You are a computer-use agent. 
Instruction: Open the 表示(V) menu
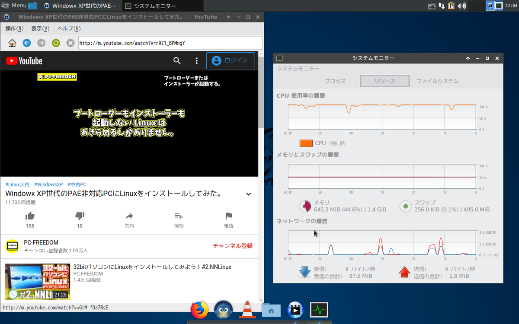(x=40, y=29)
